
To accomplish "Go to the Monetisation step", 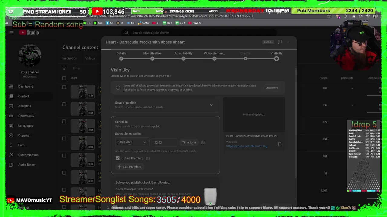I will coord(152,56).
